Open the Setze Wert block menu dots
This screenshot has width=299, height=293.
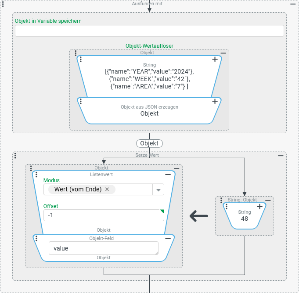click(15, 155)
